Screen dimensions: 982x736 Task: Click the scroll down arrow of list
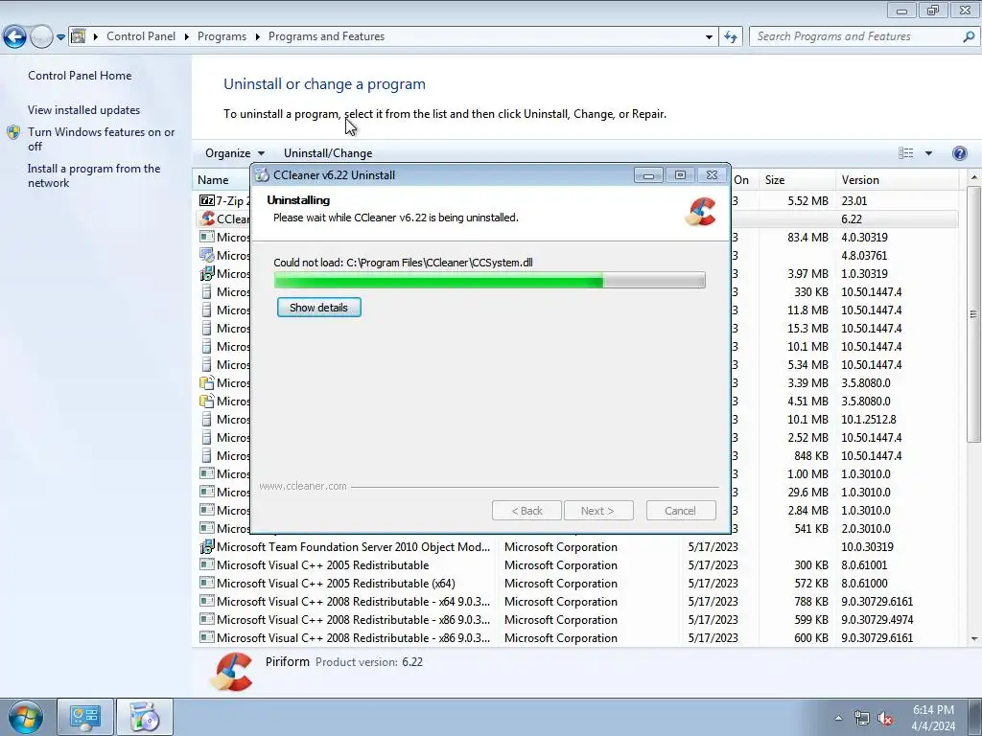pos(974,639)
